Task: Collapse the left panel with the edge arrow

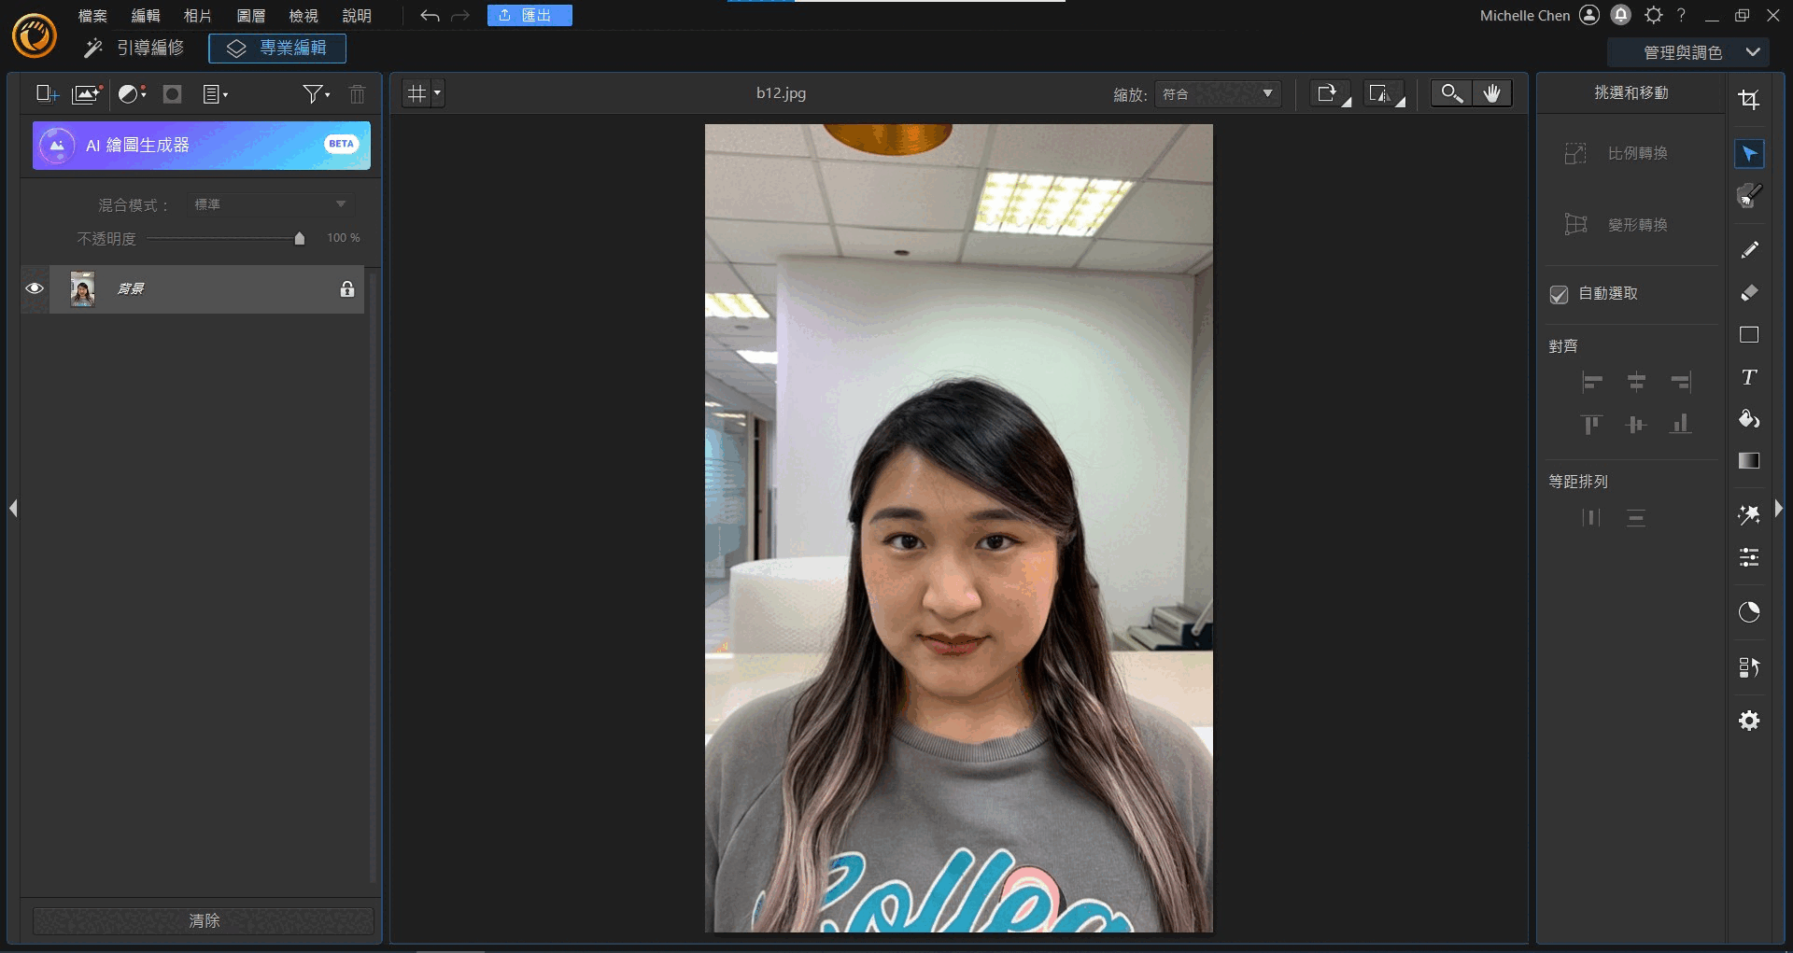Action: tap(13, 509)
